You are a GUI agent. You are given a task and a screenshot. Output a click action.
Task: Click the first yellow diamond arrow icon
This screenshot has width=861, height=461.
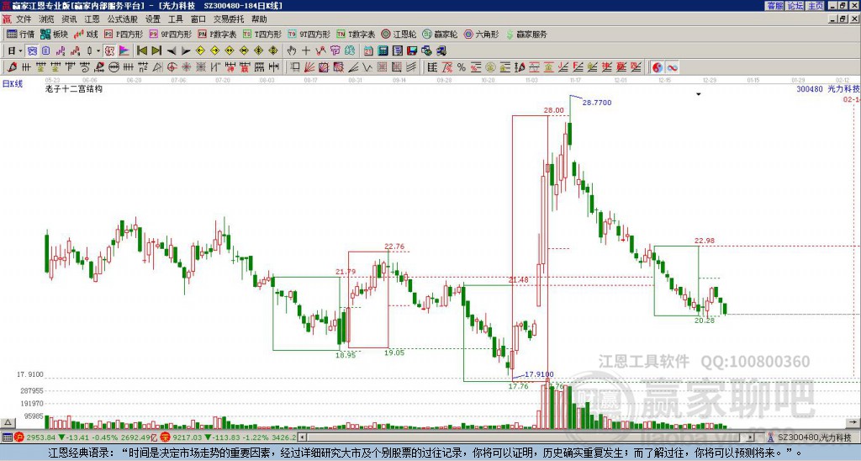200,51
